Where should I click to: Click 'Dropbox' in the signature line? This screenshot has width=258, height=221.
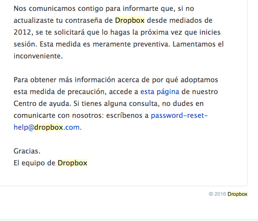click(72, 163)
